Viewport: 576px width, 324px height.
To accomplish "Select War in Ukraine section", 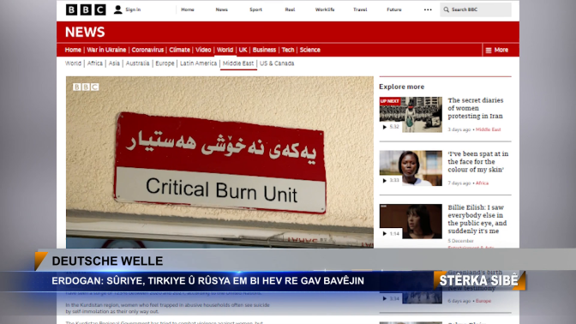I will pos(106,50).
